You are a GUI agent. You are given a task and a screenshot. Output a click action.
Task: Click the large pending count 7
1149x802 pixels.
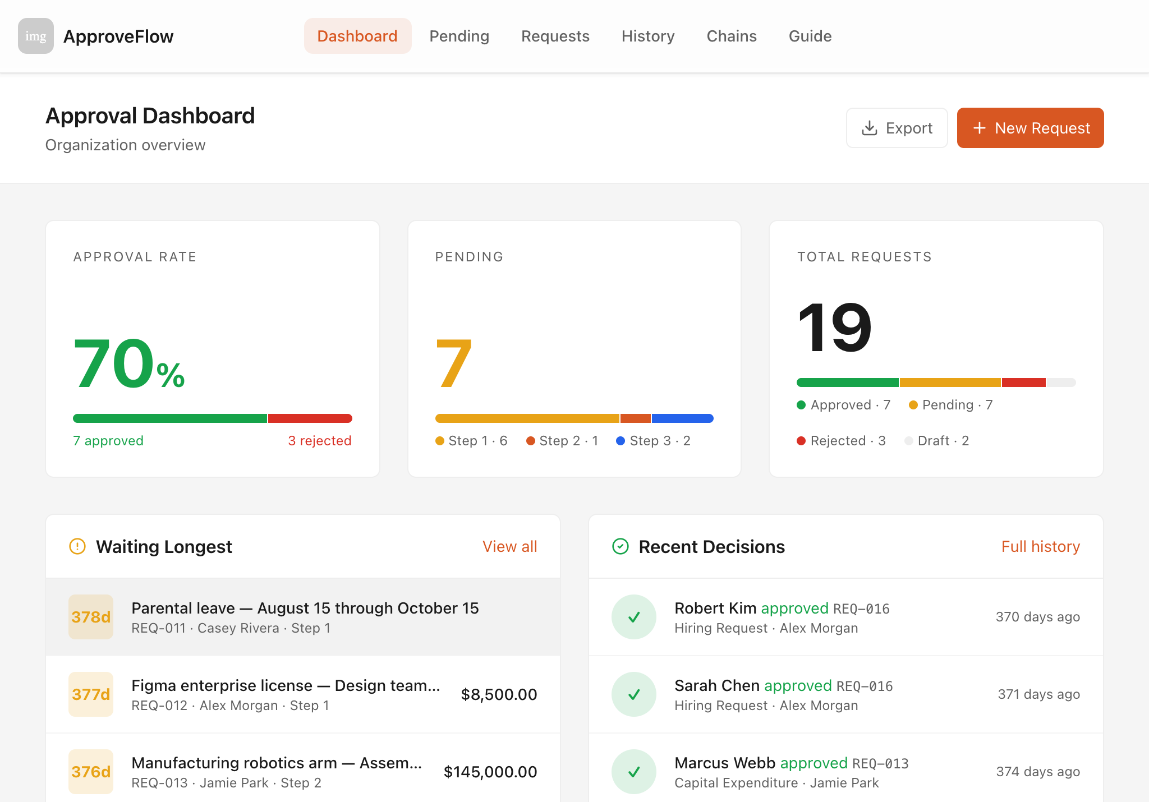click(x=453, y=363)
